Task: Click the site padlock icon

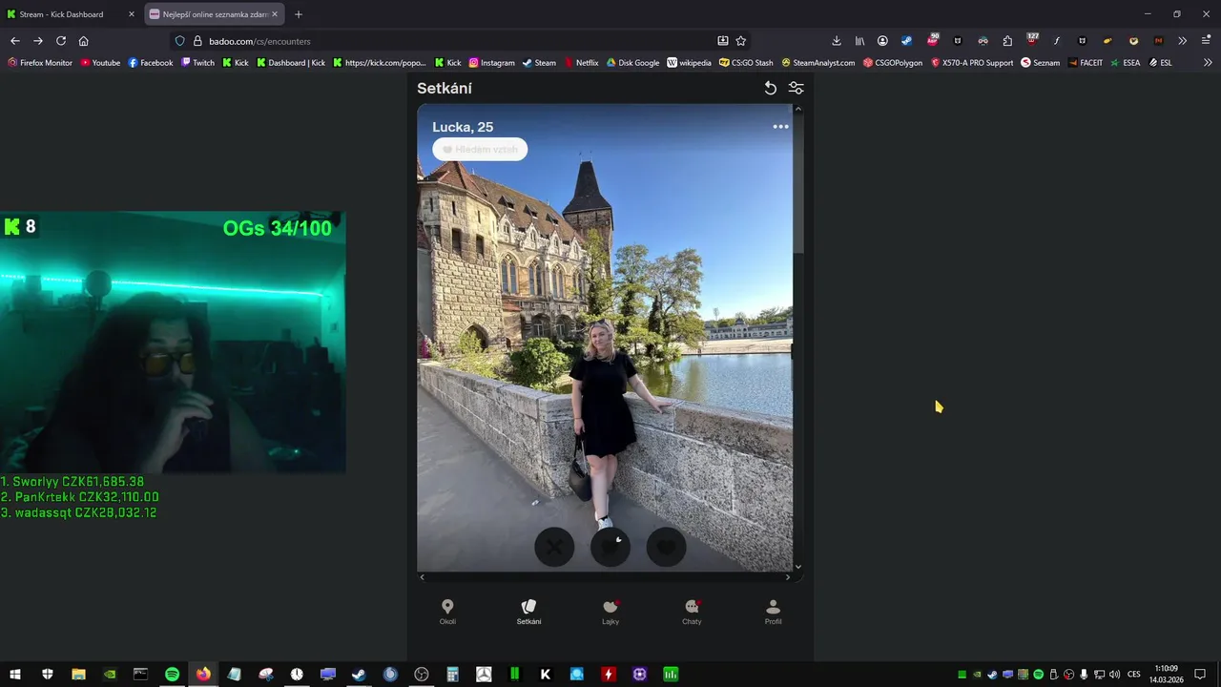Action: pos(197,41)
